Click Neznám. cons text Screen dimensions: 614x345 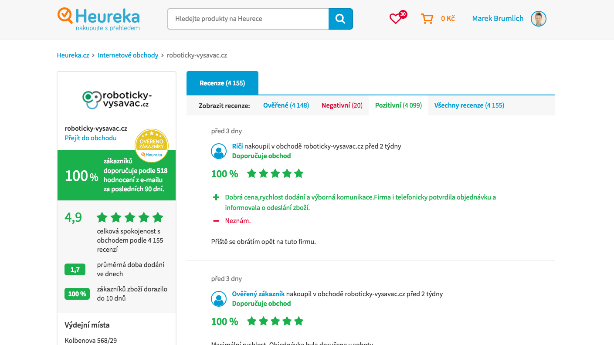tap(238, 221)
